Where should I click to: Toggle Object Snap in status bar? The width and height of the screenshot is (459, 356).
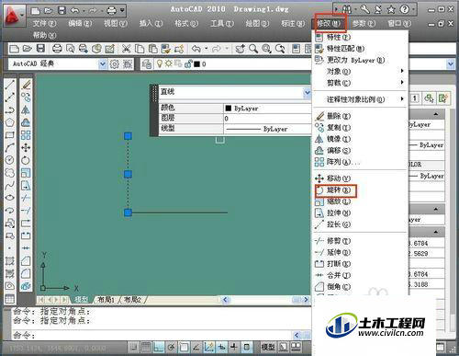(x=184, y=347)
